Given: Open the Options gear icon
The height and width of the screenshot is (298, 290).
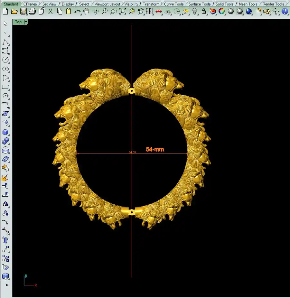Looking at the screenshot, I should (x=267, y=11).
